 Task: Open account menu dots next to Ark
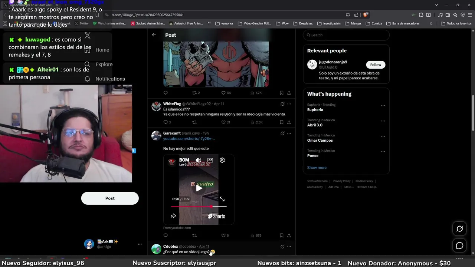tap(140, 244)
